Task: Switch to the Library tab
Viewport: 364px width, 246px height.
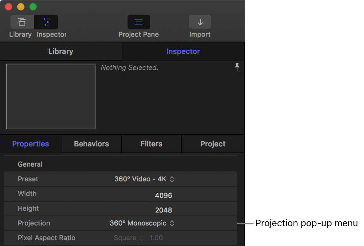Action: [61, 51]
